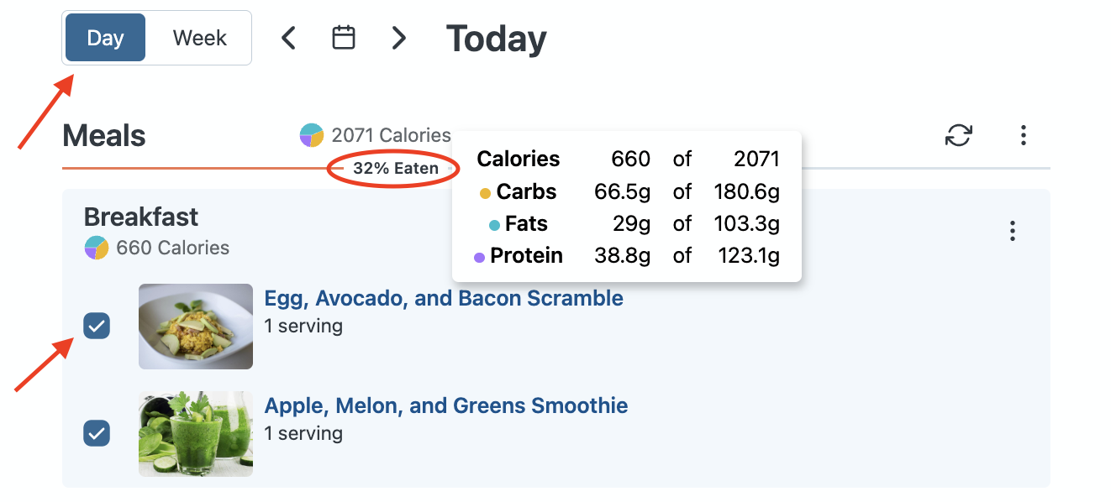This screenshot has width=1111, height=502.
Task: Switch to the Day view tab
Action: coord(105,38)
